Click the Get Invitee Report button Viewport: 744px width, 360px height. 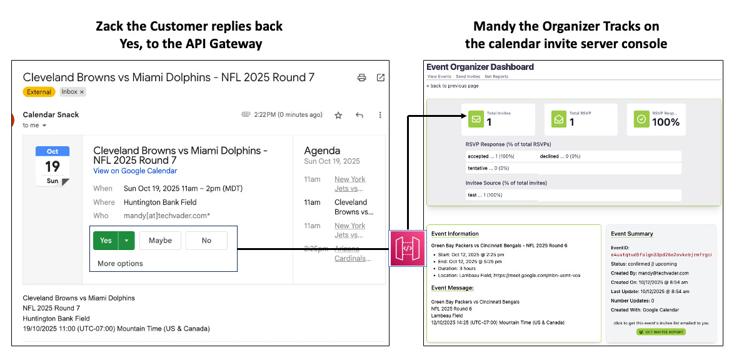point(661,332)
